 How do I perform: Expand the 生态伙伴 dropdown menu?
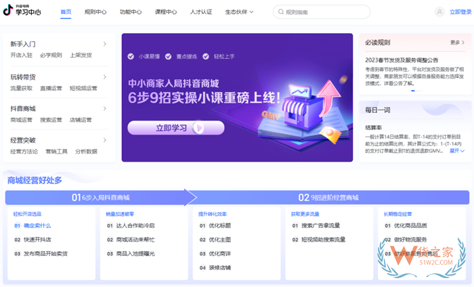click(x=239, y=12)
